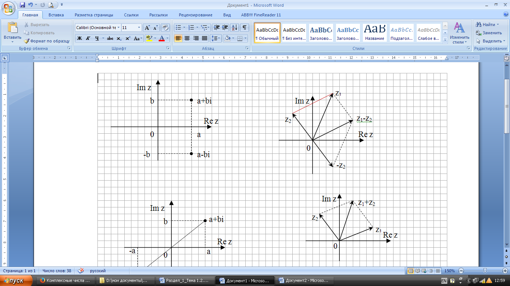This screenshot has width=510, height=286.
Task: Open Paragraph dialog launcher (Абзац)
Action: 247,48
